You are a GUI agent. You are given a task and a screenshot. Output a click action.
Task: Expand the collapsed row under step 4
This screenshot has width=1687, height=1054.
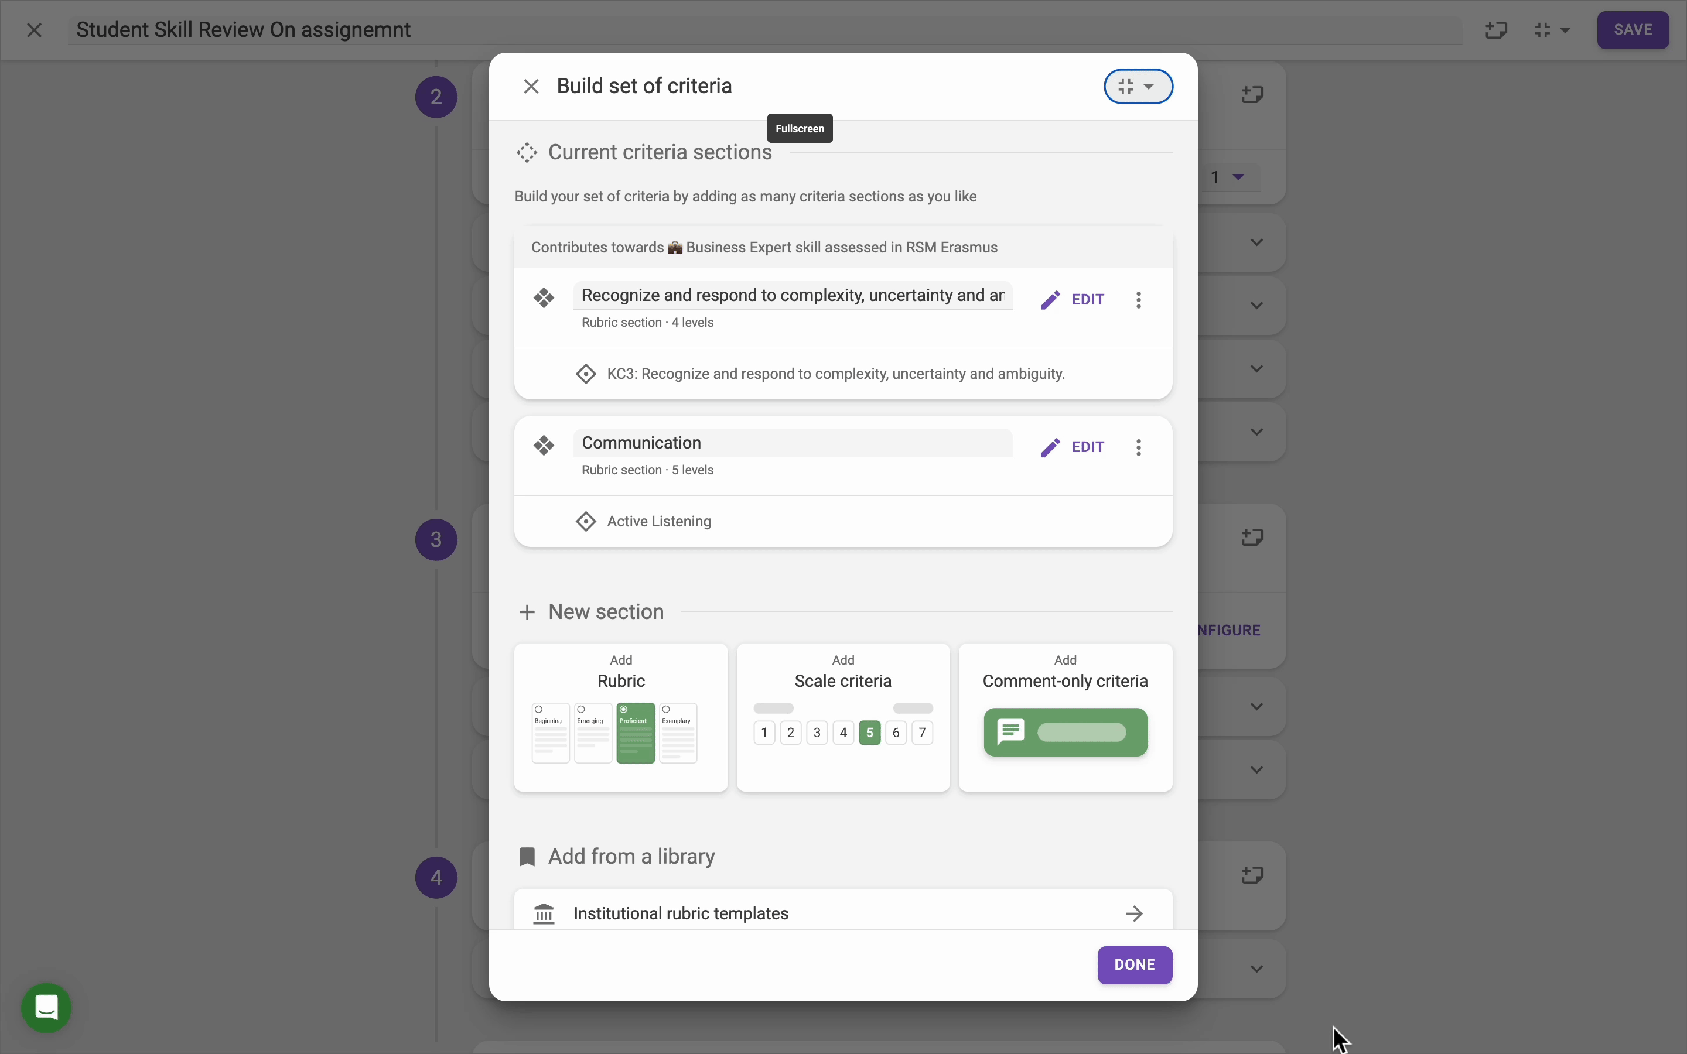tap(1256, 969)
